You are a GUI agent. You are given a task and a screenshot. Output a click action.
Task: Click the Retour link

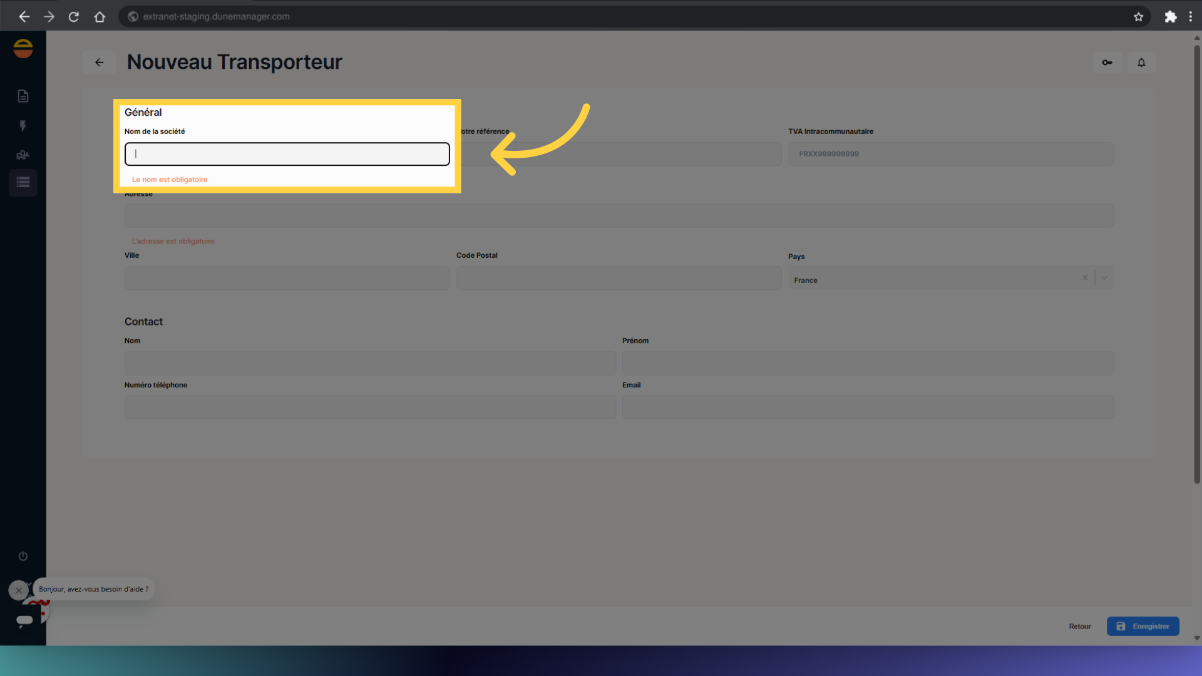(x=1079, y=626)
